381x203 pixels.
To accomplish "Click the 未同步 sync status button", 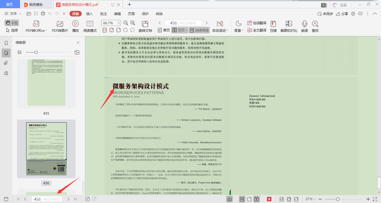I will pos(325,14).
